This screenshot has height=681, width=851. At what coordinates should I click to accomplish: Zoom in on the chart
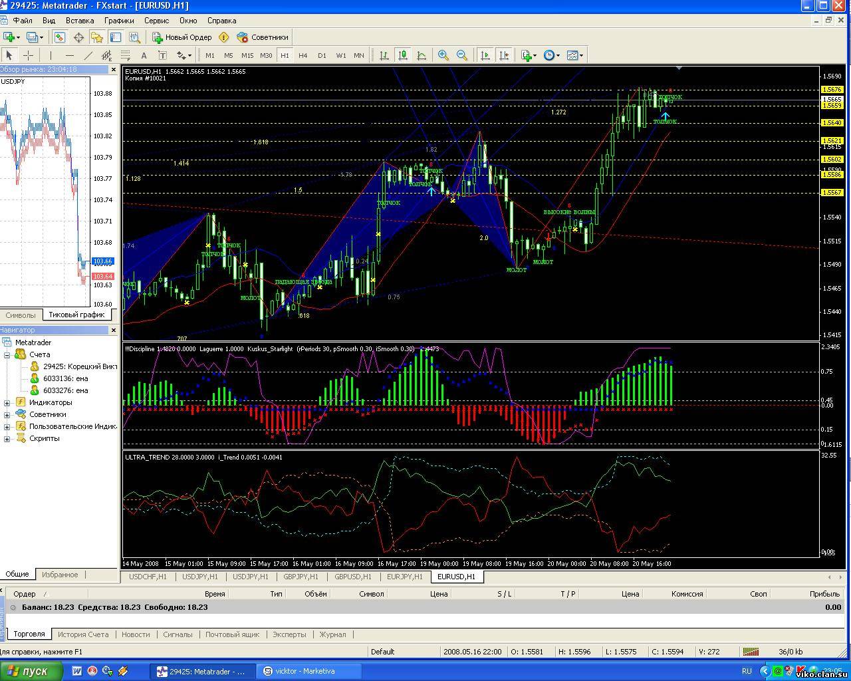[x=443, y=55]
